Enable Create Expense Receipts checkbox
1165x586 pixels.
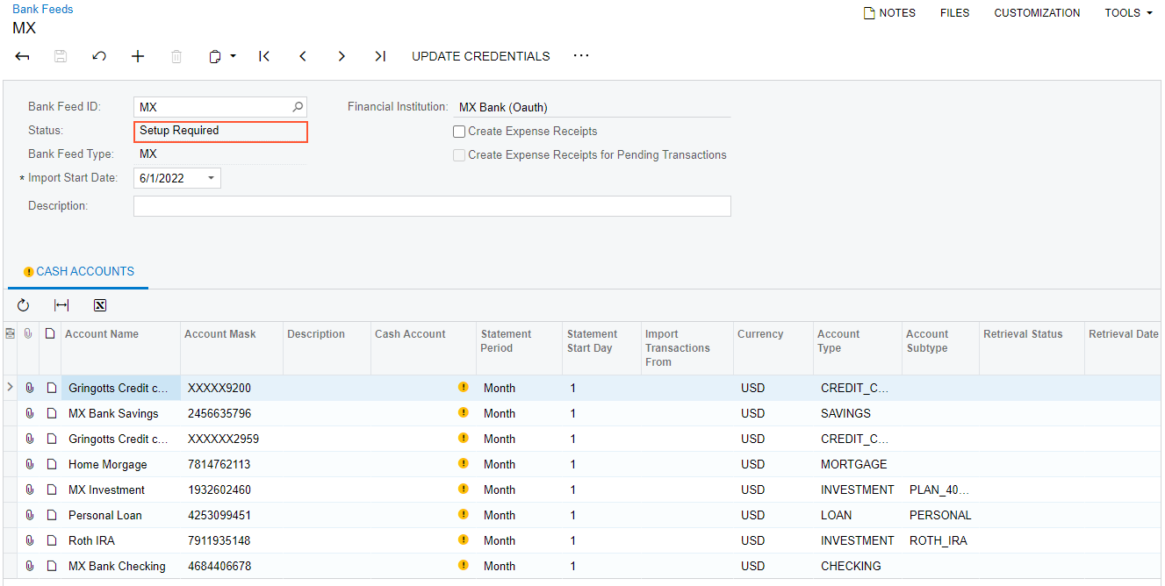click(459, 132)
